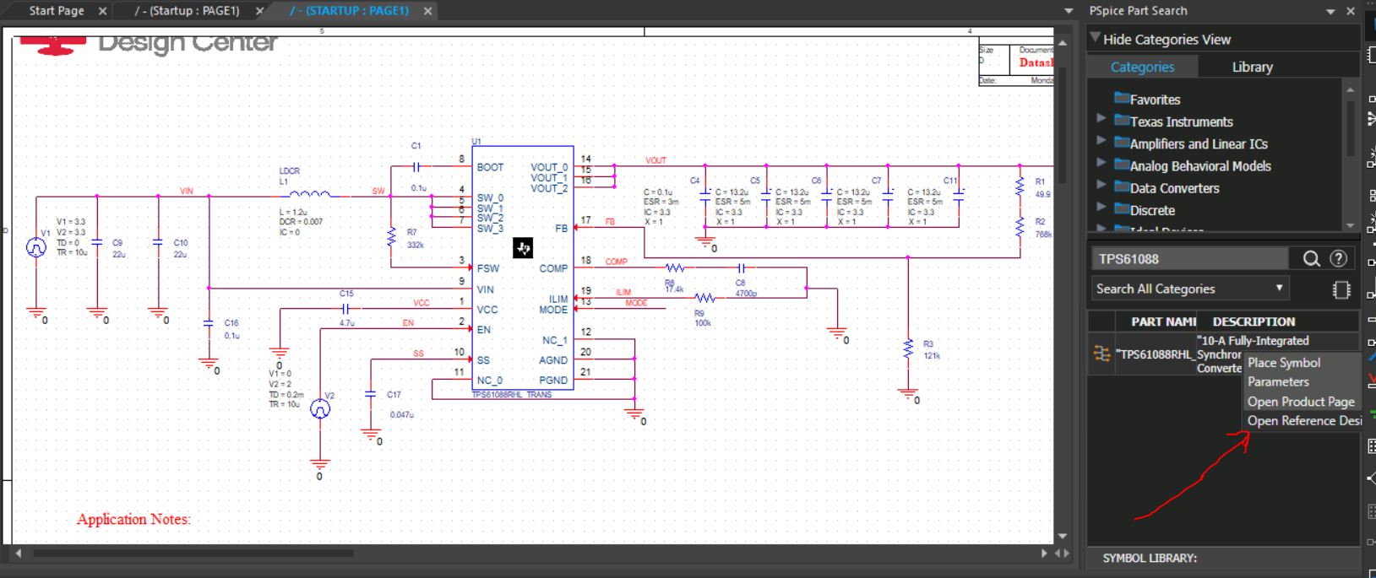
Task: Select the C17 capacitor symbol
Action: tap(370, 394)
